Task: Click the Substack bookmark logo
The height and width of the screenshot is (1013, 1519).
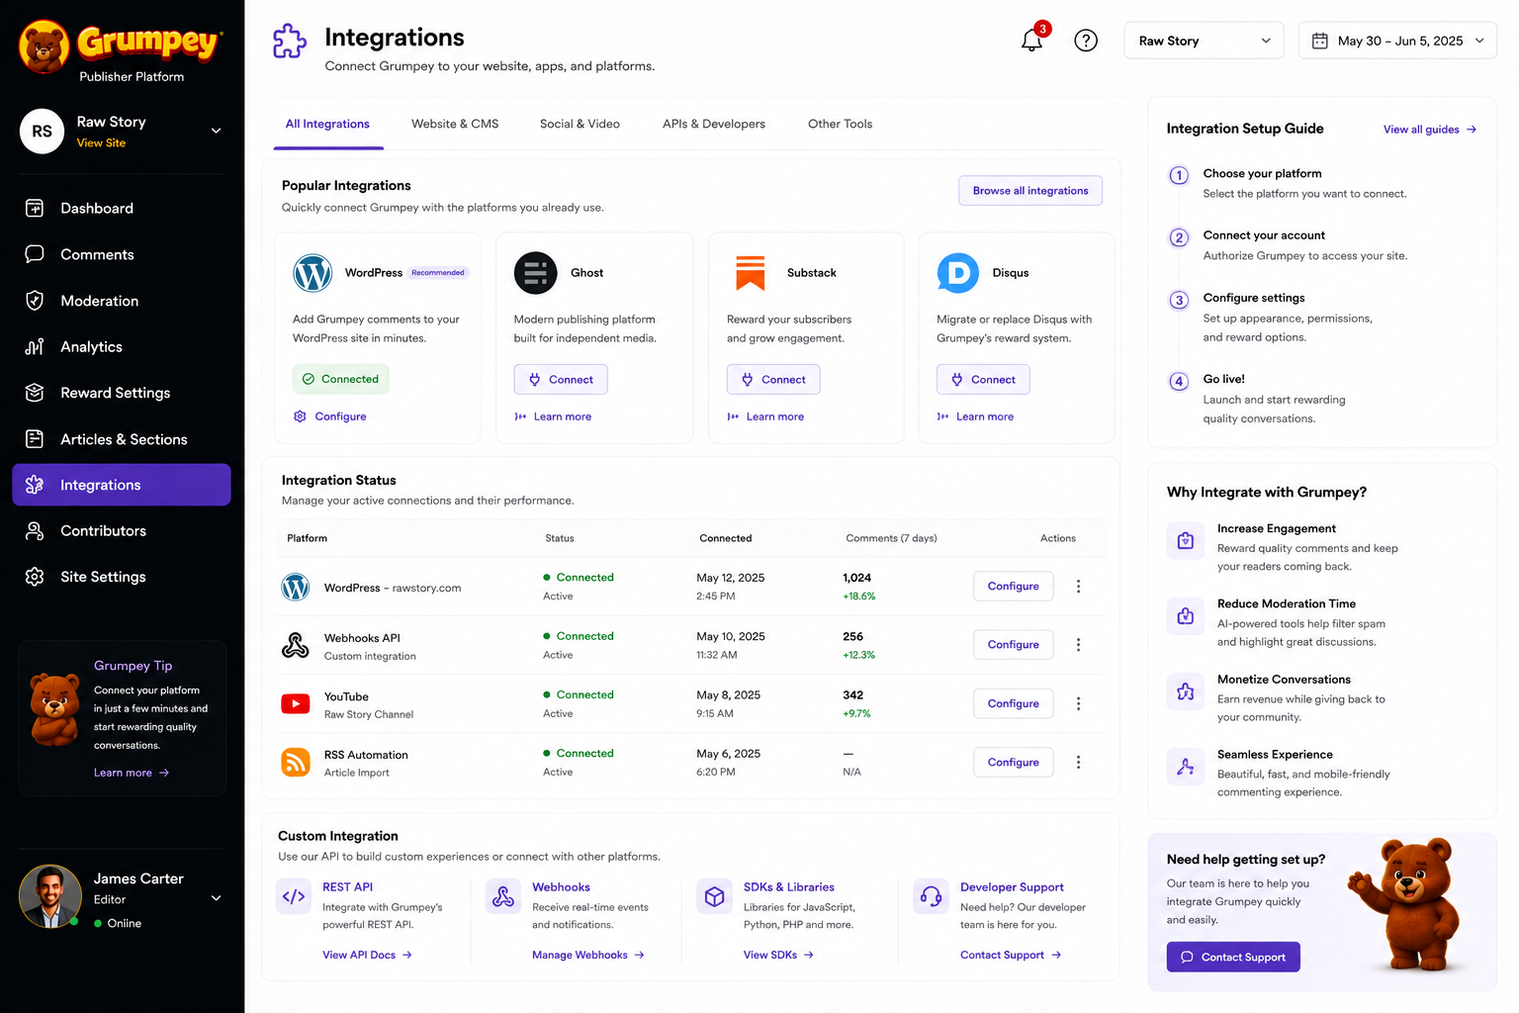Action: (751, 273)
